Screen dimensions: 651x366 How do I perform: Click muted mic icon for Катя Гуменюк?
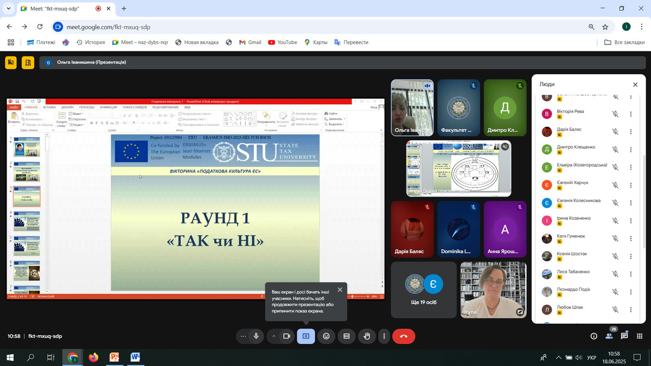coord(616,238)
